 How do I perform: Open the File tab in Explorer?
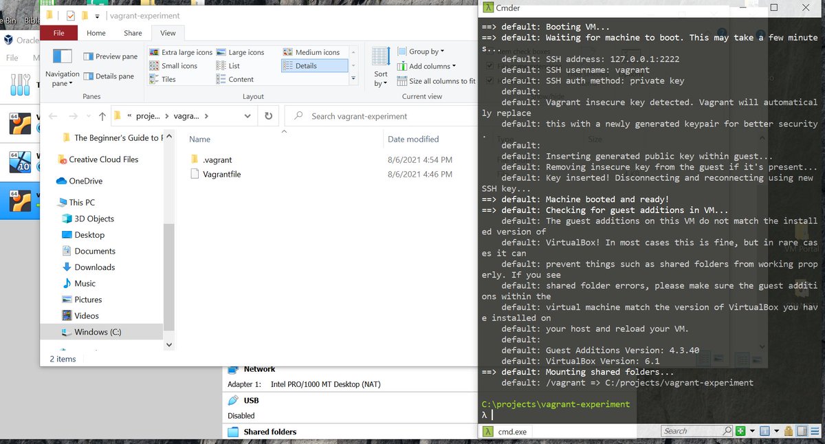[x=58, y=33]
